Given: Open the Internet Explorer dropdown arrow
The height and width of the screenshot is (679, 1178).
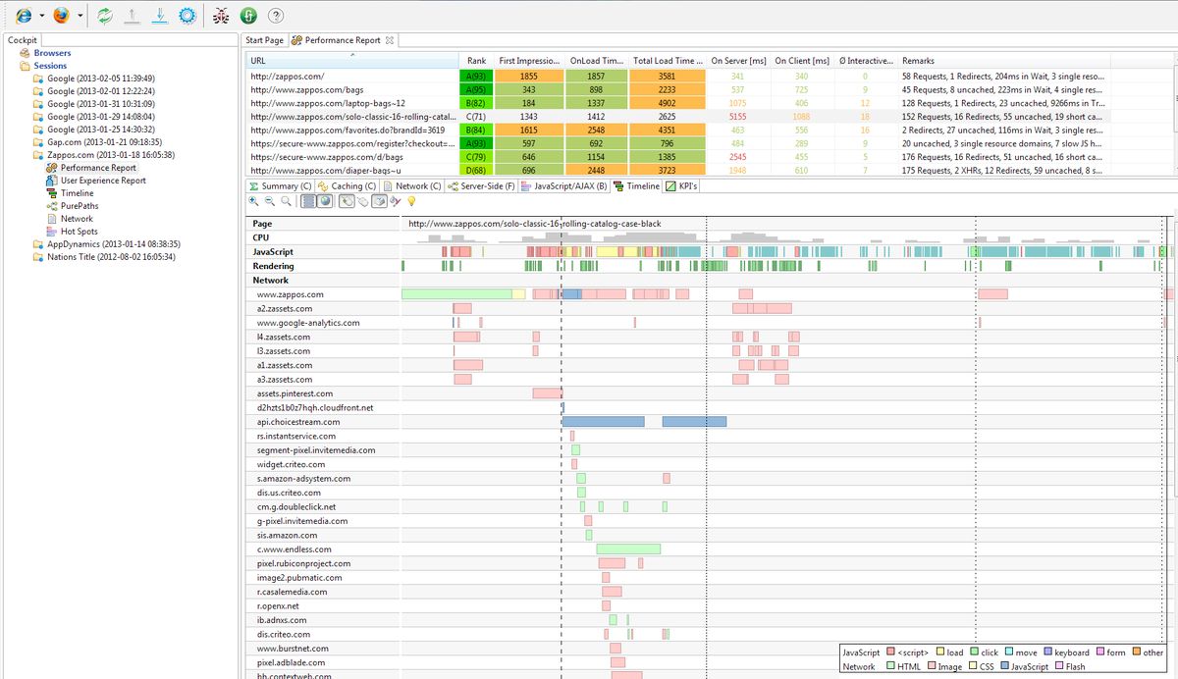Looking at the screenshot, I should [42, 17].
